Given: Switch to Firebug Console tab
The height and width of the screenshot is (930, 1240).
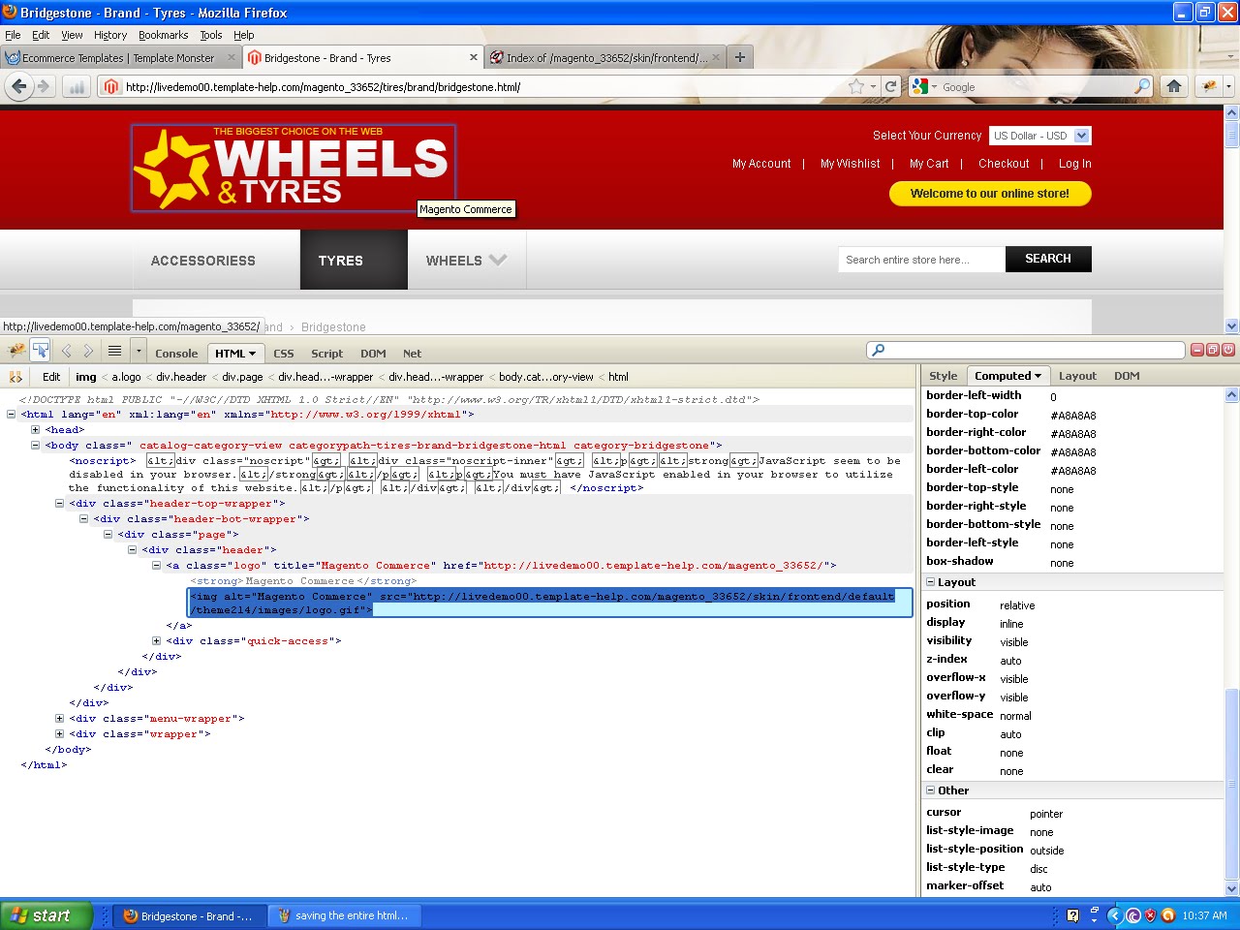Looking at the screenshot, I should coord(176,354).
